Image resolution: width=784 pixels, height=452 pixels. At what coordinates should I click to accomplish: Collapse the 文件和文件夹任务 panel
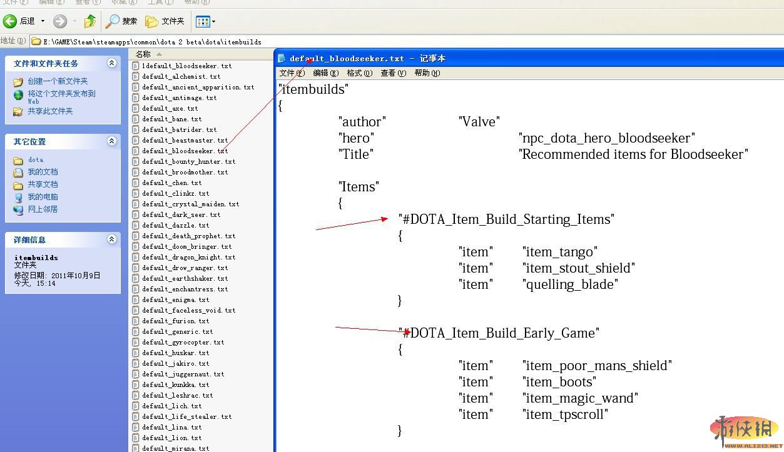click(x=111, y=63)
